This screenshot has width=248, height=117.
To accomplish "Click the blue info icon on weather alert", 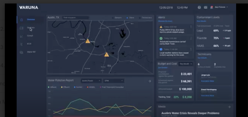I will tap(161, 49).
